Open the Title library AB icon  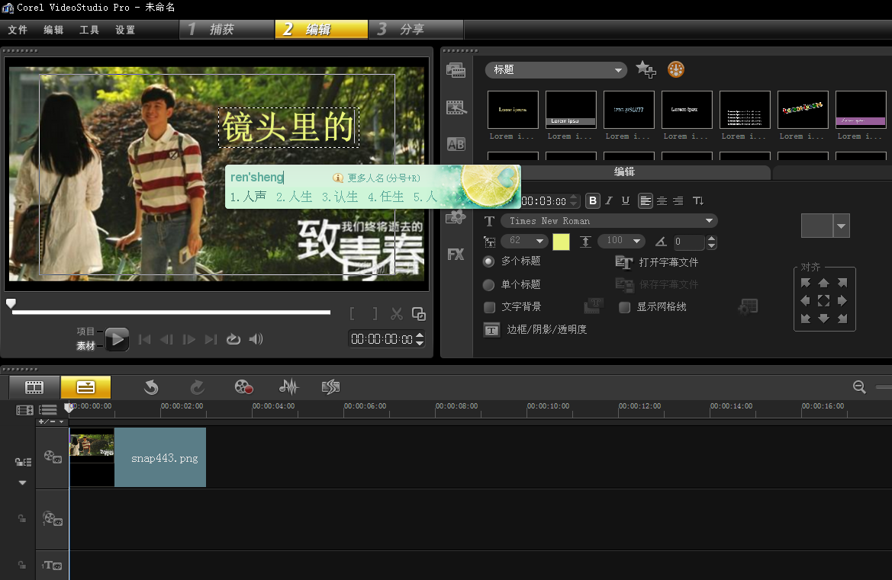point(456,144)
